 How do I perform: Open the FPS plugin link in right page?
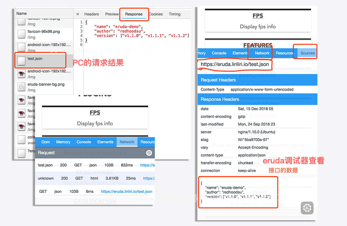click(258, 16)
